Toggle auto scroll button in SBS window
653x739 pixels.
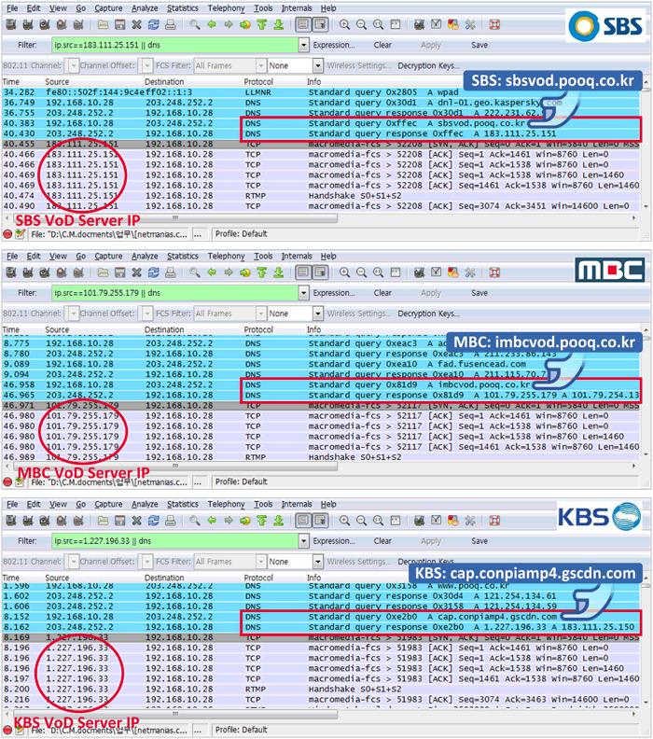pyautogui.click(x=320, y=24)
